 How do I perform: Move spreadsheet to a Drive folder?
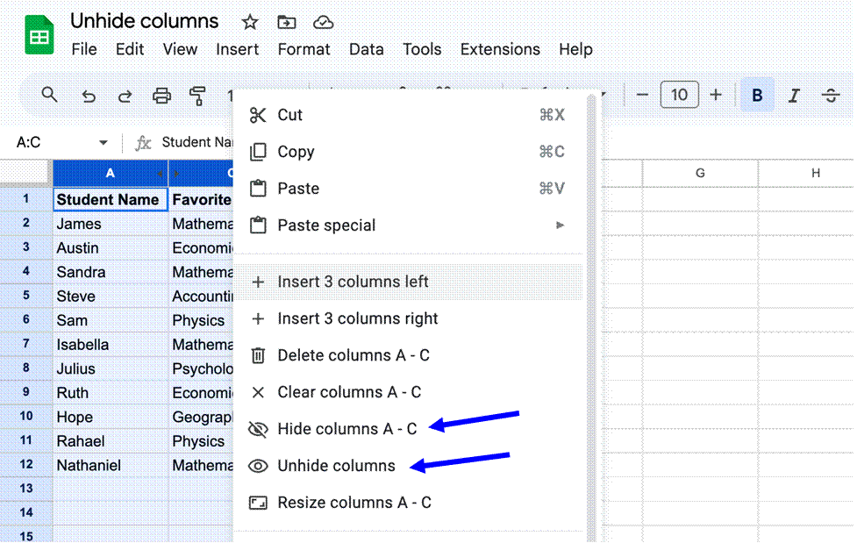(x=286, y=22)
